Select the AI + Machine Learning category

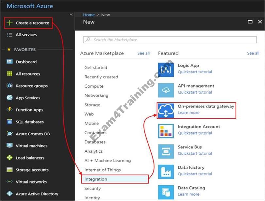108,160
